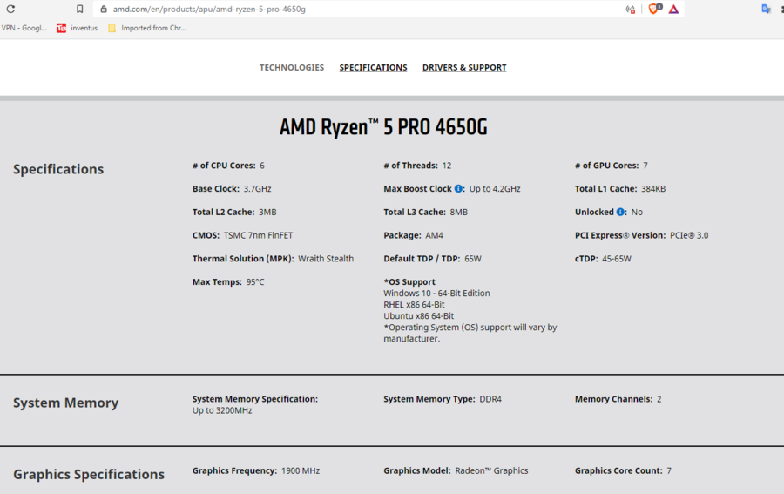Click the bookmark icon beside address bar
Viewport: 784px width, 494px height.
tap(80, 9)
